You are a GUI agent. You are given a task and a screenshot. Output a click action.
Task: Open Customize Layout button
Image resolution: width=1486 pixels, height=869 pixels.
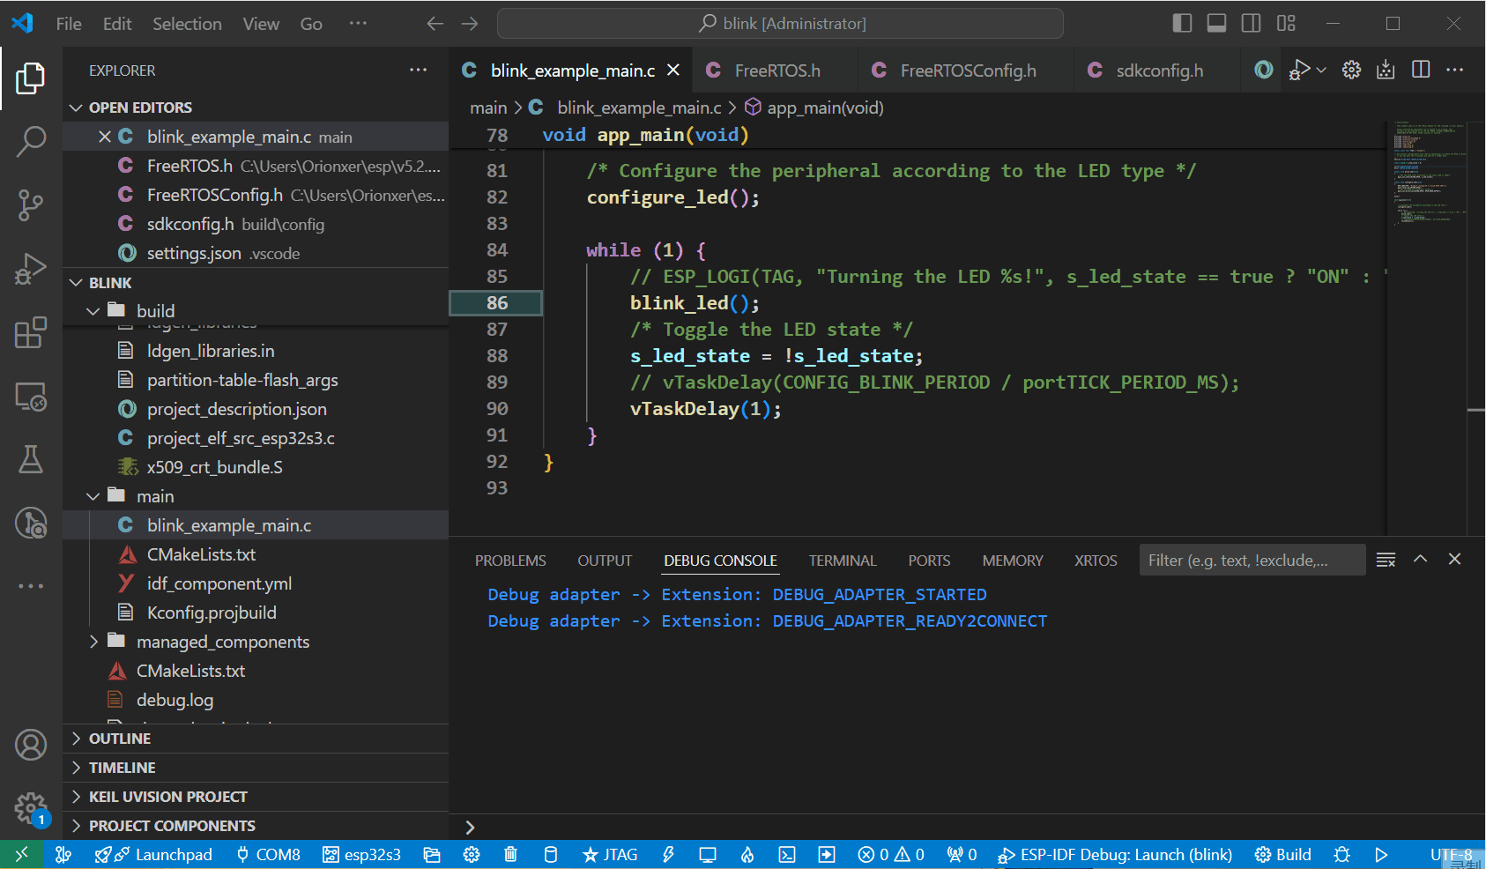coord(1286,23)
